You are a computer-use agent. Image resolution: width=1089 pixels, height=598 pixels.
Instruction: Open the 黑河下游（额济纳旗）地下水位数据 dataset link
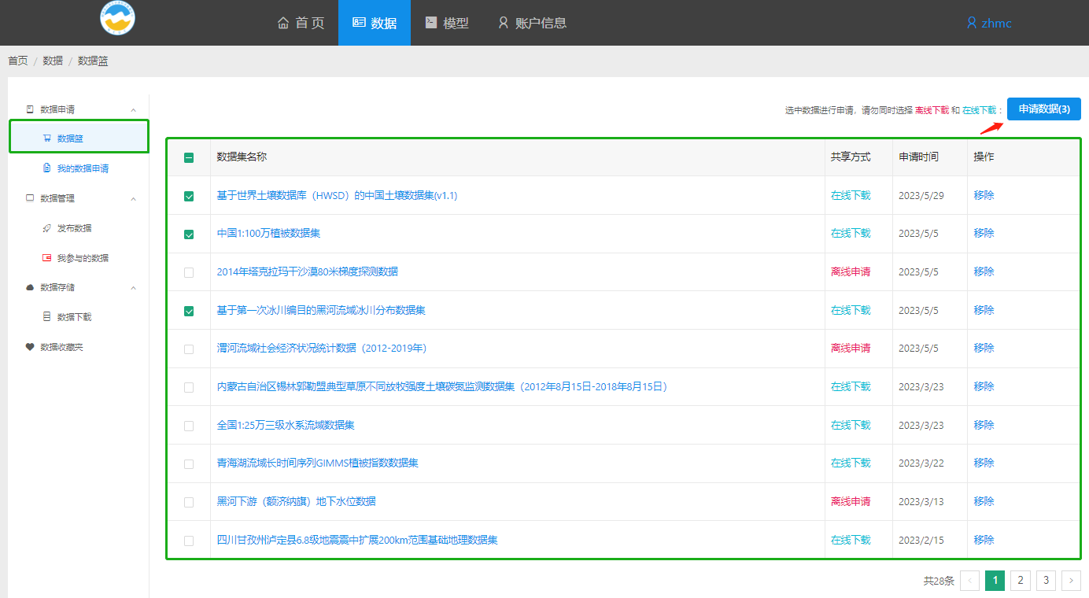[296, 501]
